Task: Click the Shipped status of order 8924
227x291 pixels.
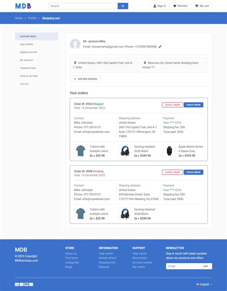Action: (98, 104)
